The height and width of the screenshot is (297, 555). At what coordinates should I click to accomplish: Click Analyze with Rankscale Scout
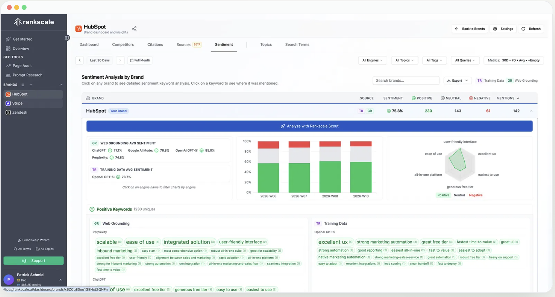pyautogui.click(x=309, y=126)
